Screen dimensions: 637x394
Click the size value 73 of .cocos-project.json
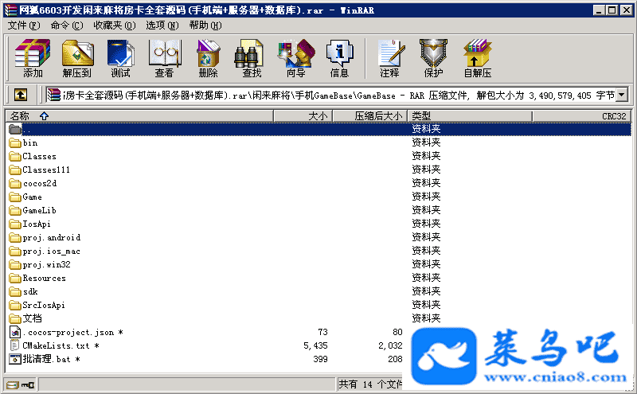tap(322, 332)
